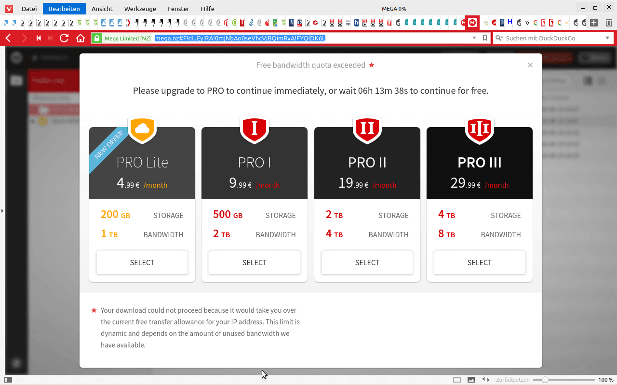Switch to the Wikipedia W tab

click(x=527, y=23)
